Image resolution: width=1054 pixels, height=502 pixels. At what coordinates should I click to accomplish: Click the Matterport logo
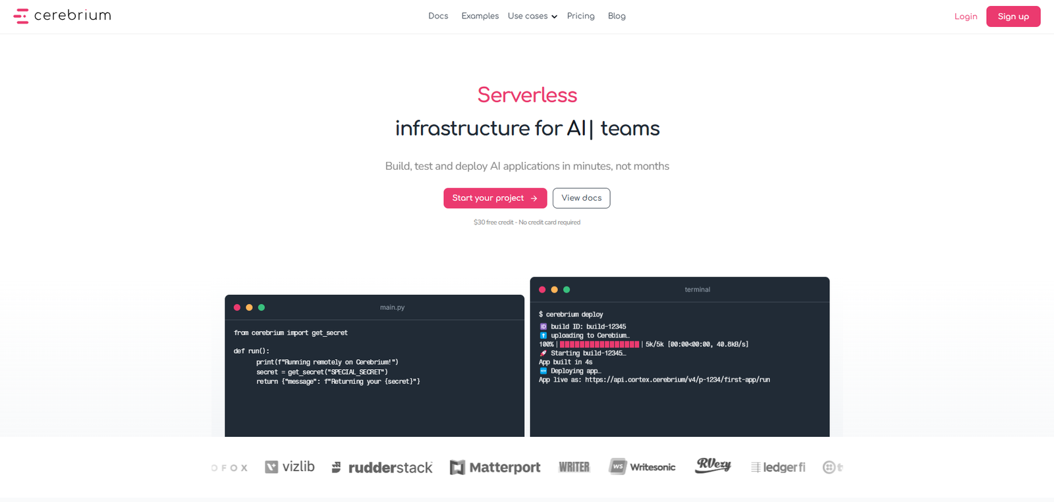click(x=495, y=467)
